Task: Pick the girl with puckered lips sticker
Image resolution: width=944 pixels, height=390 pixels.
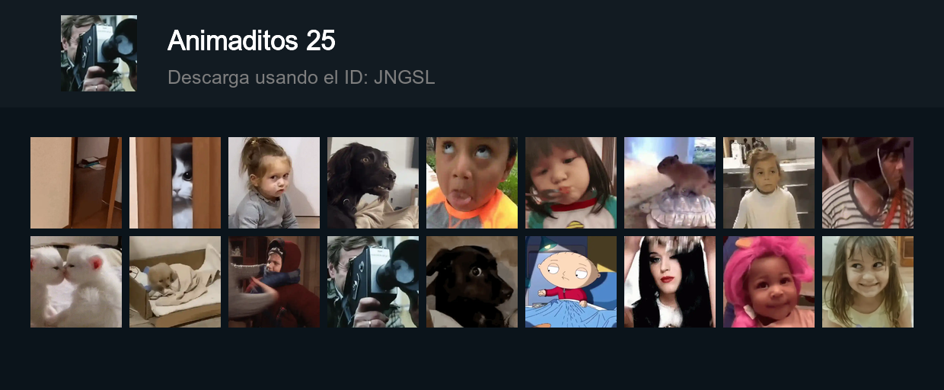Action: 571,183
